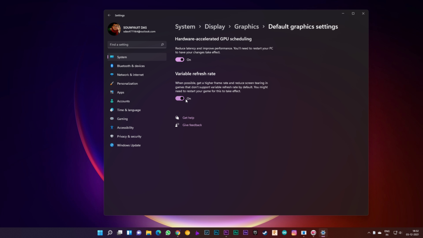
Task: Select Accessibility in the sidebar
Action: [137, 128]
